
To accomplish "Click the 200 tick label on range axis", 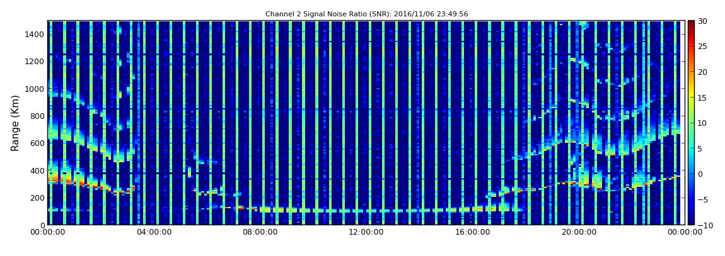I will (x=37, y=198).
